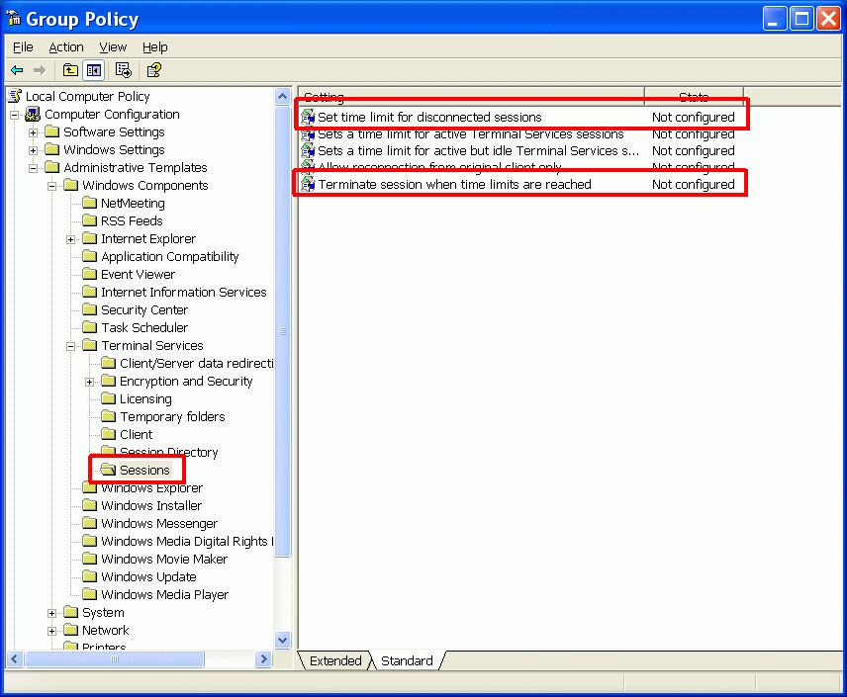Select Windows Explorer in the tree

point(151,488)
